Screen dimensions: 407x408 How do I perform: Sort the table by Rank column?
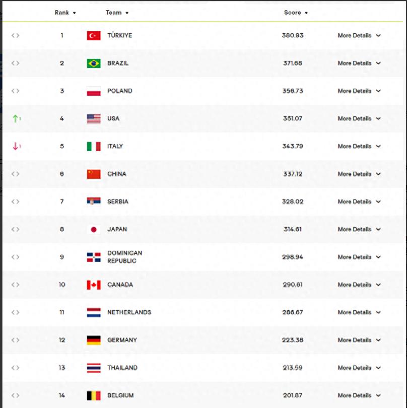65,13
